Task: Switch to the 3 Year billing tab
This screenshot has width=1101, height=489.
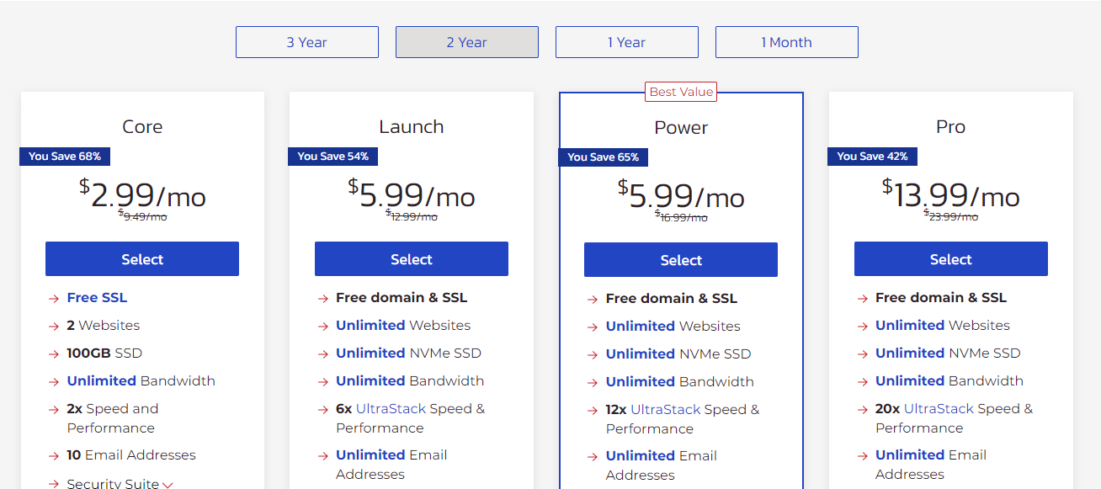Action: 307,42
